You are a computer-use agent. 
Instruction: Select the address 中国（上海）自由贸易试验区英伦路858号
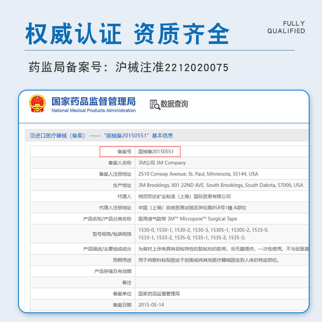coord(192,208)
